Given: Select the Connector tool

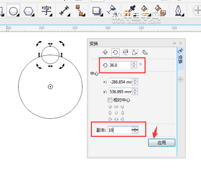Looking at the screenshot, I should [80, 11].
